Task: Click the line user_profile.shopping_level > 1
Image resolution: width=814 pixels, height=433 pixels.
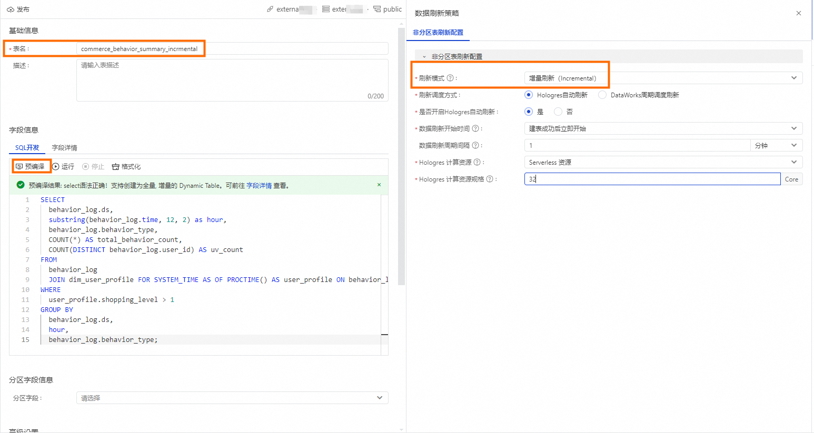Action: (x=112, y=299)
